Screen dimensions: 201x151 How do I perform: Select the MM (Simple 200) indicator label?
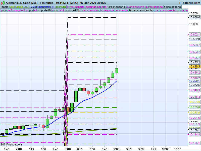[x=19, y=7]
